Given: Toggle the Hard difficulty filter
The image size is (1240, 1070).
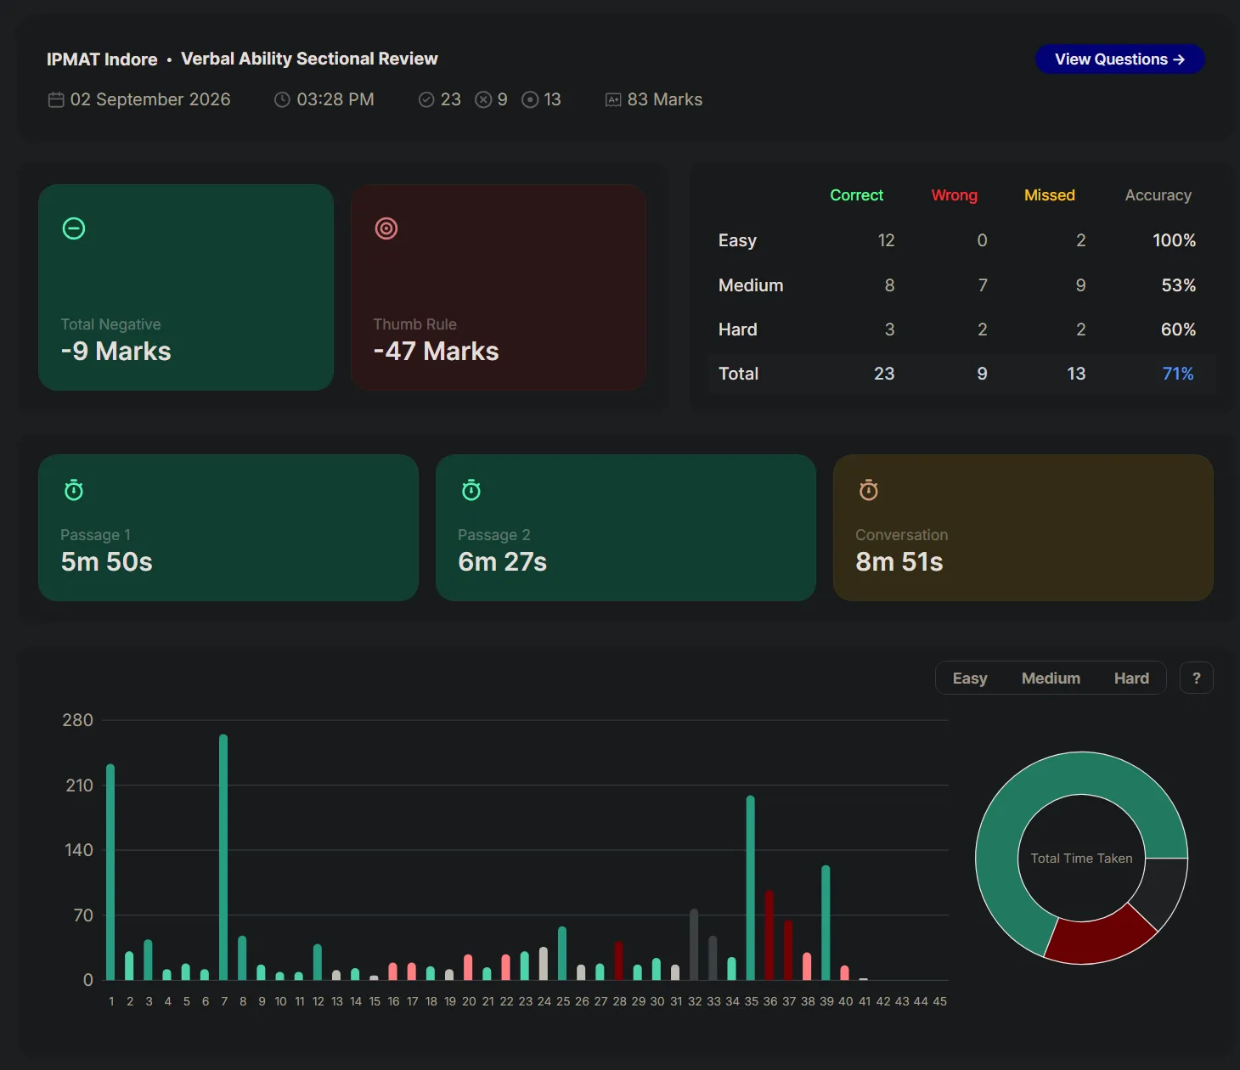Looking at the screenshot, I should point(1131,679).
